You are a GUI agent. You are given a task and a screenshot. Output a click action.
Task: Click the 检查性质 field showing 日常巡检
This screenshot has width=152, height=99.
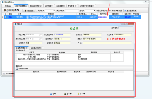coord(62,43)
